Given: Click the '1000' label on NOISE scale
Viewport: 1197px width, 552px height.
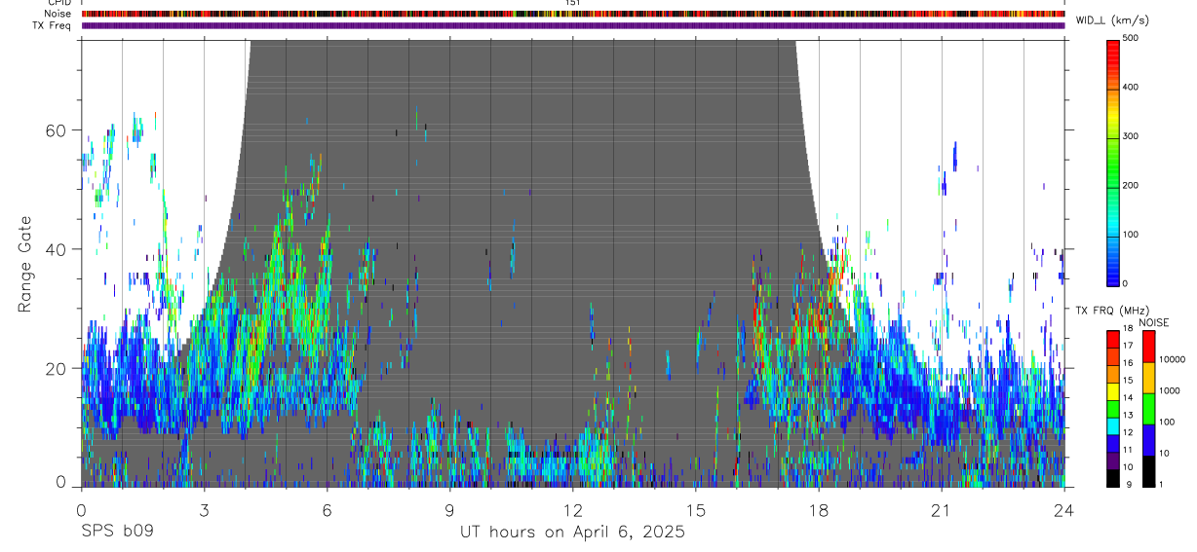Looking at the screenshot, I should coord(1170,390).
